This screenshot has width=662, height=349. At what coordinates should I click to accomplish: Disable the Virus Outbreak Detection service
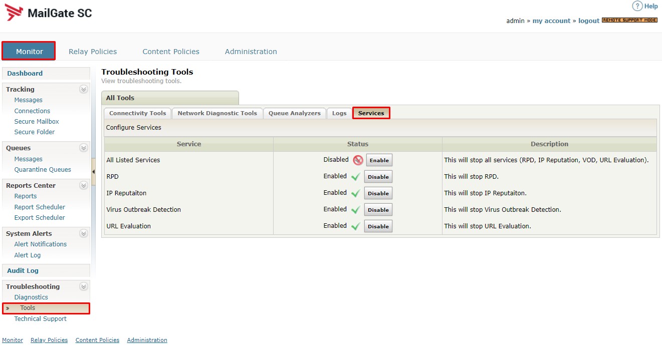378,210
